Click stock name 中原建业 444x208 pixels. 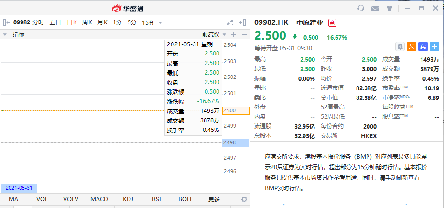(x=310, y=22)
